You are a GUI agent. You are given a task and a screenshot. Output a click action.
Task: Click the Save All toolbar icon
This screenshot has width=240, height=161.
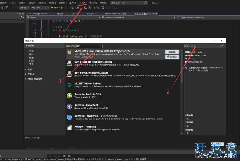[x=2, y=8]
